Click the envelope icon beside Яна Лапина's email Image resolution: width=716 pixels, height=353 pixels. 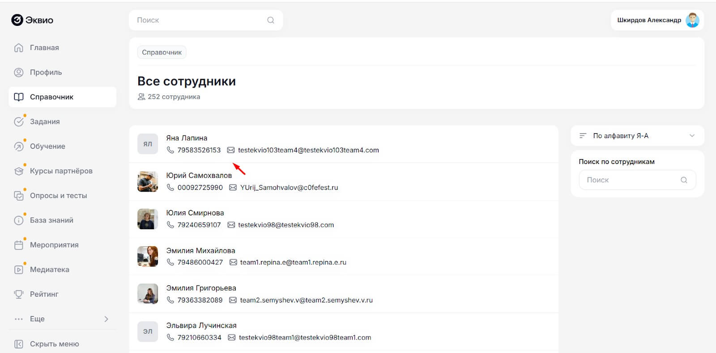[x=231, y=150]
